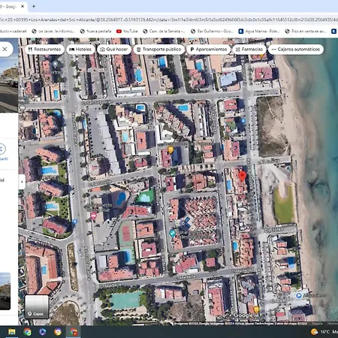Filter map by Farmacias
Screen dimensions: 338x338
coord(249,50)
